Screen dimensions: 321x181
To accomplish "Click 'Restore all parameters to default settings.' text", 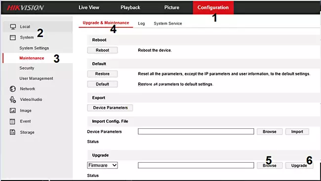I will tap(175, 84).
